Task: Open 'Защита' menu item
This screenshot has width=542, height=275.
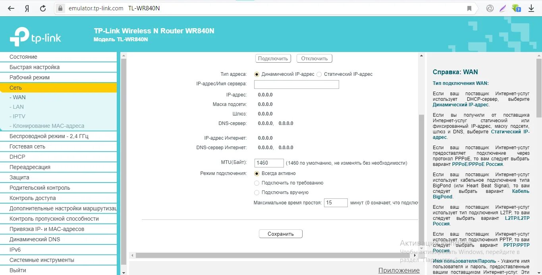Action: click(x=58, y=177)
